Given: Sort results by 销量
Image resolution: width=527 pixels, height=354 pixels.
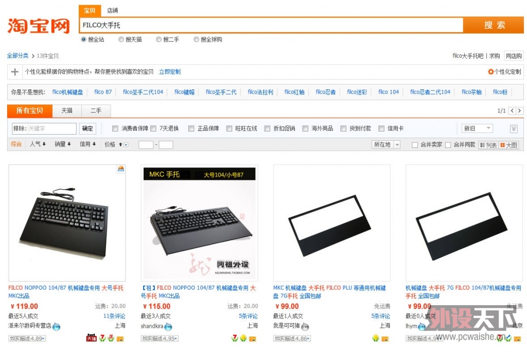Looking at the screenshot, I should [62, 144].
